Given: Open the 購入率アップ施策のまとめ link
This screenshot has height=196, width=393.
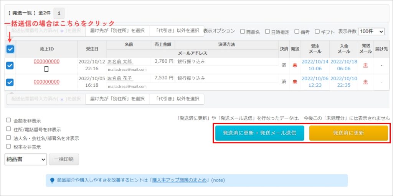Looking at the screenshot, I should (179, 180).
